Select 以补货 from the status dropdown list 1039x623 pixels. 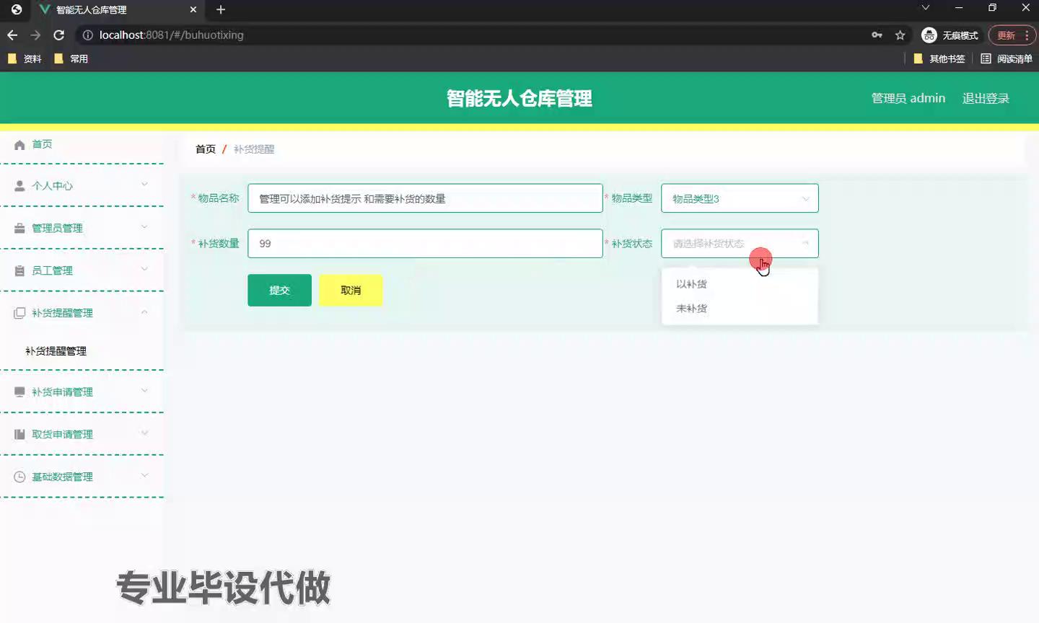(691, 284)
